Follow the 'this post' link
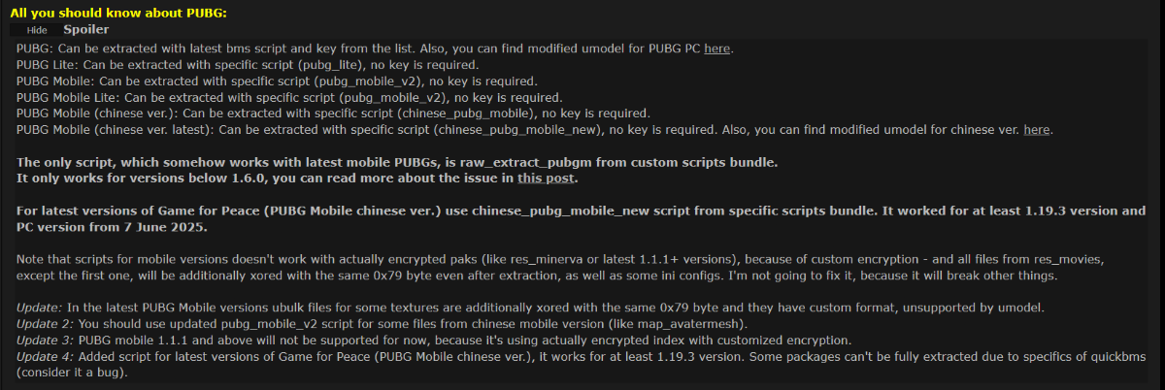 click(547, 178)
